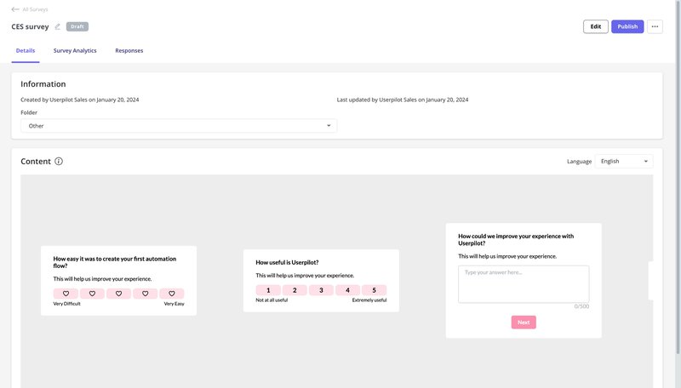
Task: Switch to the Survey Analytics tab
Action: coord(75,51)
